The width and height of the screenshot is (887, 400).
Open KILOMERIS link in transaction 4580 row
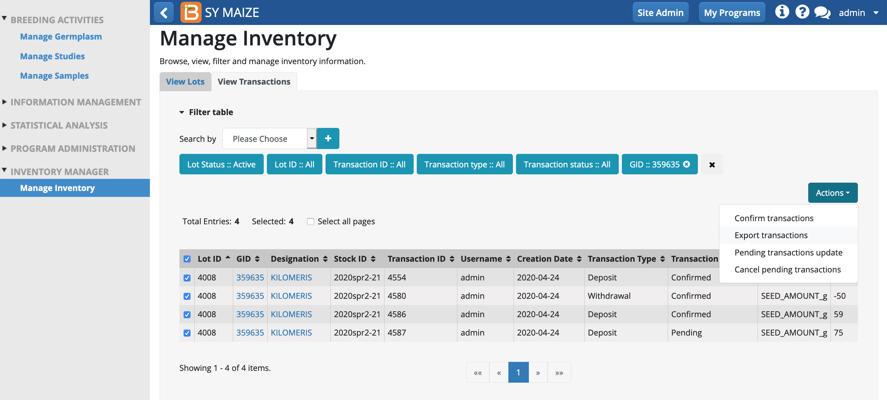tap(291, 296)
